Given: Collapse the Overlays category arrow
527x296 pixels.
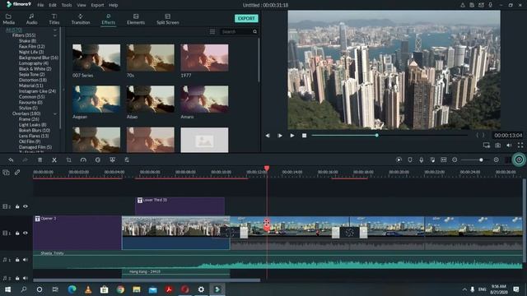Looking at the screenshot, I should tap(55, 113).
